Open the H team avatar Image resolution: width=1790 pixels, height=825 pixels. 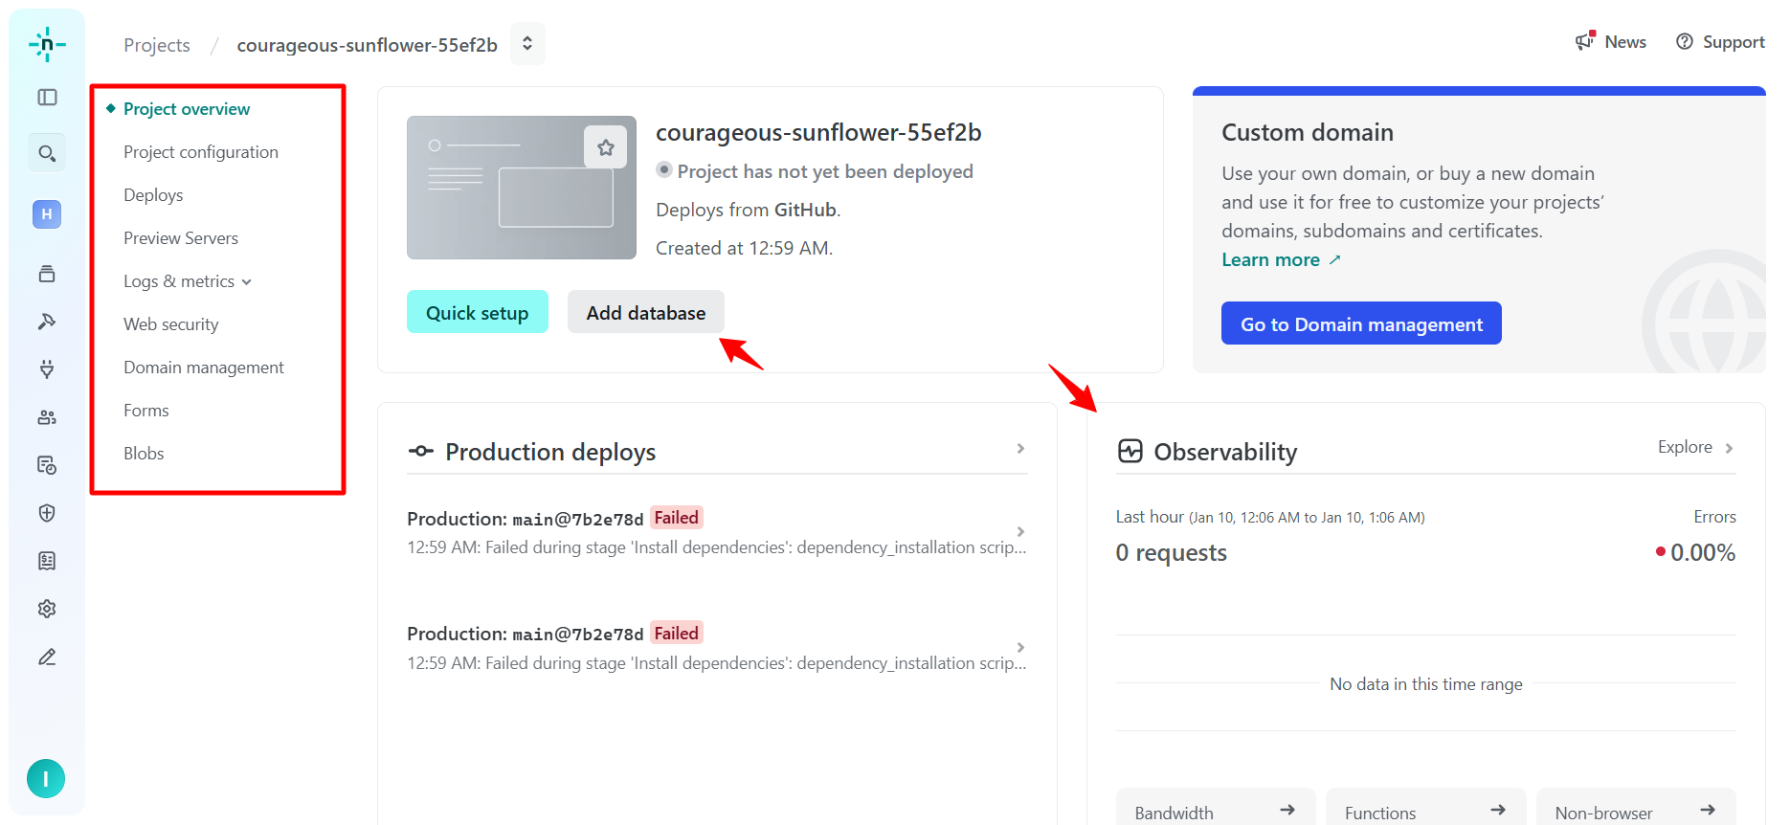click(47, 214)
